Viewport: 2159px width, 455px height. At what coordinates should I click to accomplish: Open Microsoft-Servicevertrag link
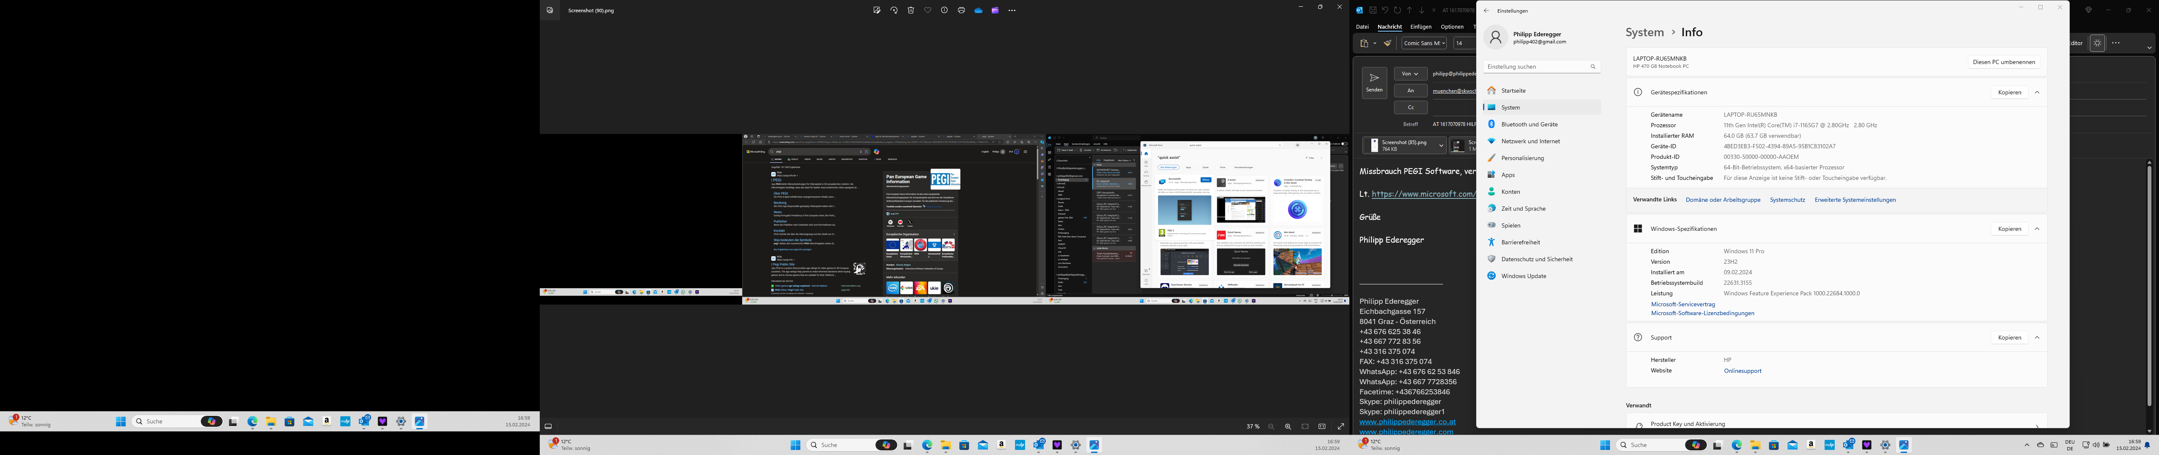pyautogui.click(x=1683, y=304)
